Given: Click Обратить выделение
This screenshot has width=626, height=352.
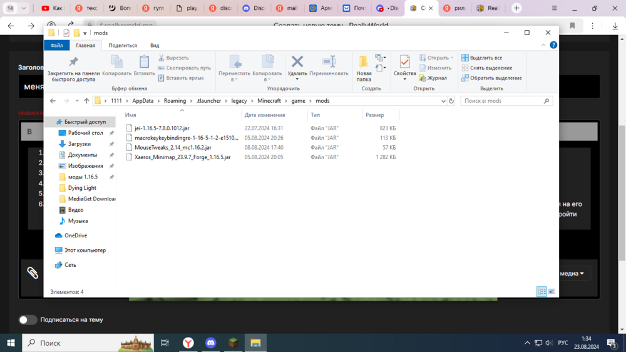Looking at the screenshot, I should point(492,78).
